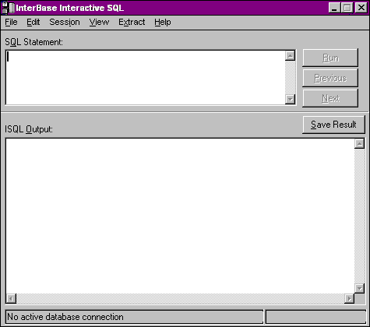Image resolution: width=370 pixels, height=327 pixels.
Task: Click the Run button
Action: (330, 58)
